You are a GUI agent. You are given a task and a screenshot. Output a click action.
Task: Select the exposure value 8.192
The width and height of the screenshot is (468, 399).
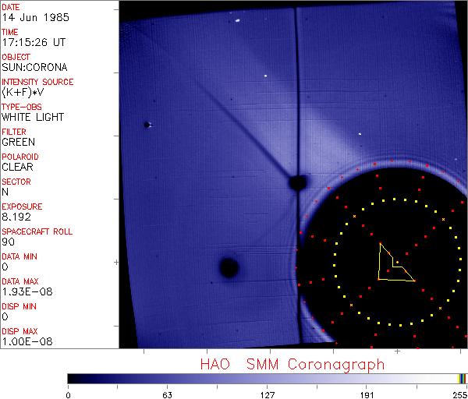click(16, 217)
